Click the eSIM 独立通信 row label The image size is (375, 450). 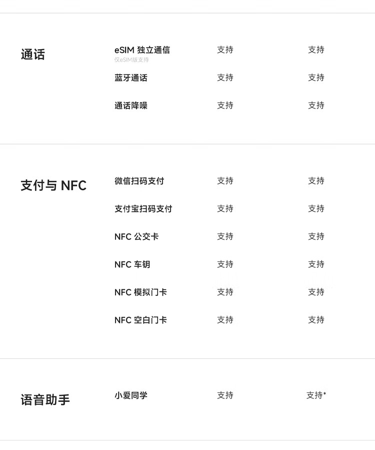click(x=142, y=50)
